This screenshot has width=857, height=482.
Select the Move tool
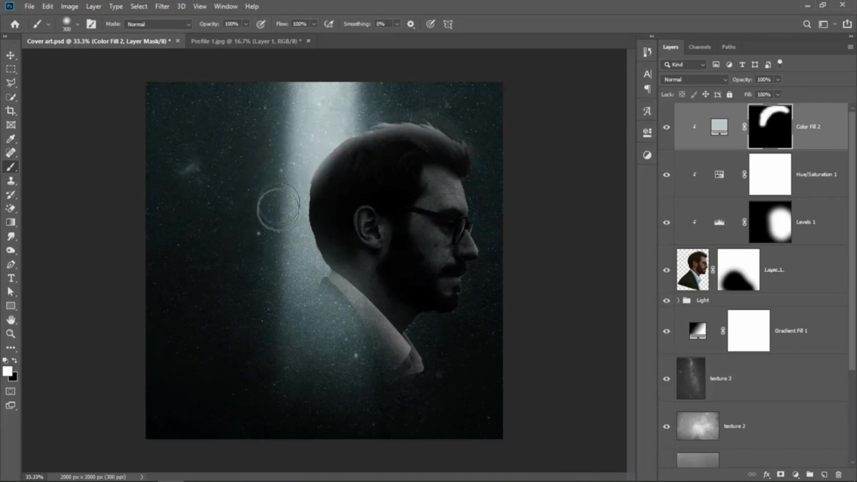11,55
